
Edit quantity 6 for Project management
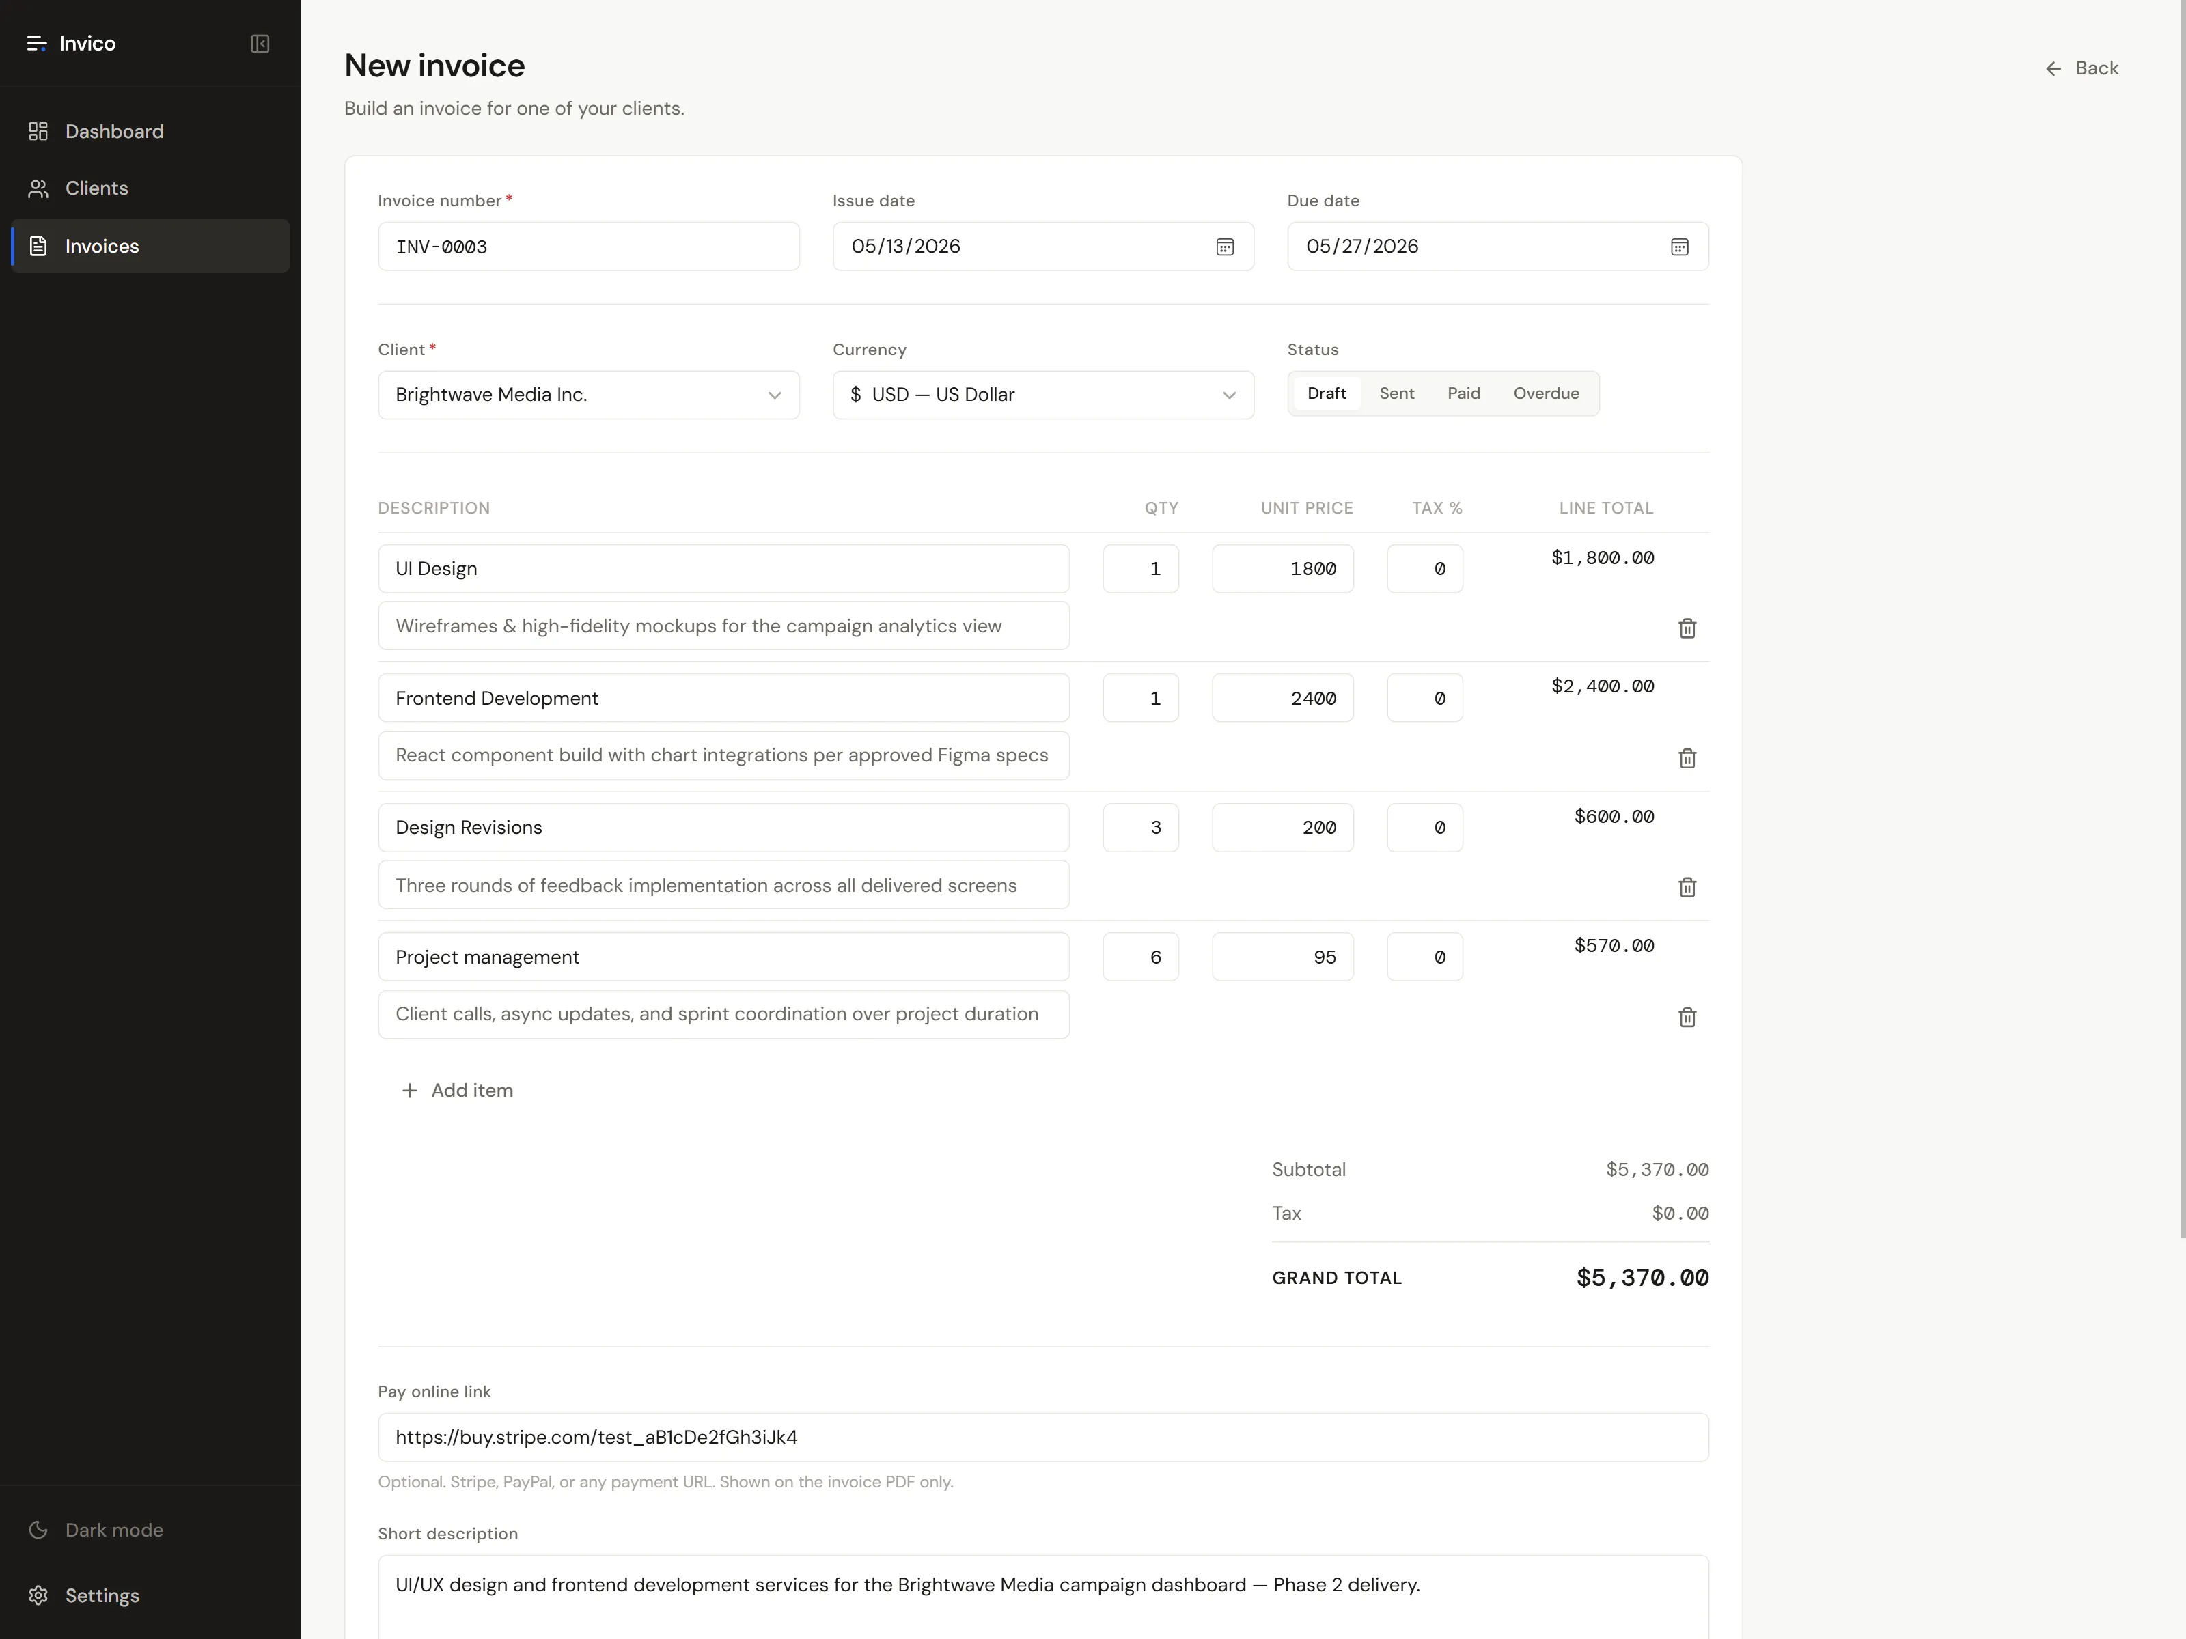tap(1140, 957)
